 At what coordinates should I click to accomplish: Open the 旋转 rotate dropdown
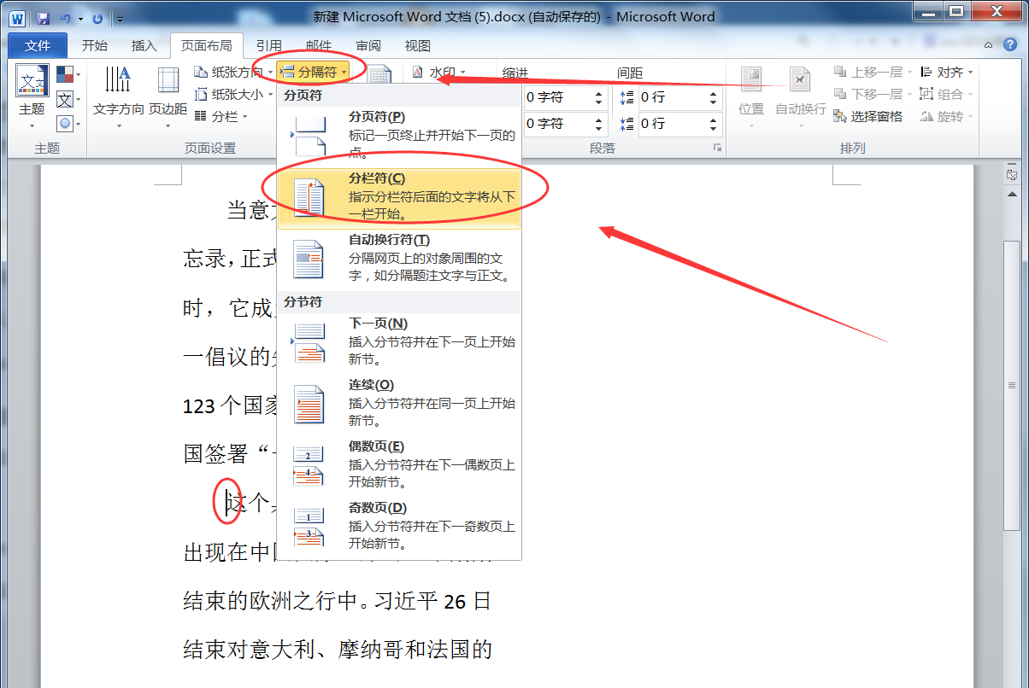click(x=947, y=117)
